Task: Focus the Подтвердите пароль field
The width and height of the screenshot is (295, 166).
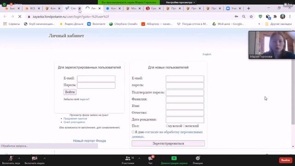Action: coord(185,92)
